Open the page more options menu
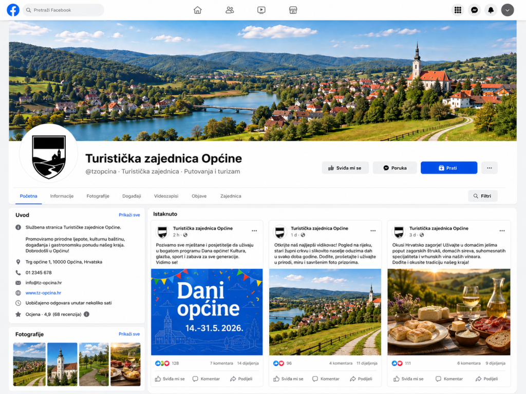 490,168
